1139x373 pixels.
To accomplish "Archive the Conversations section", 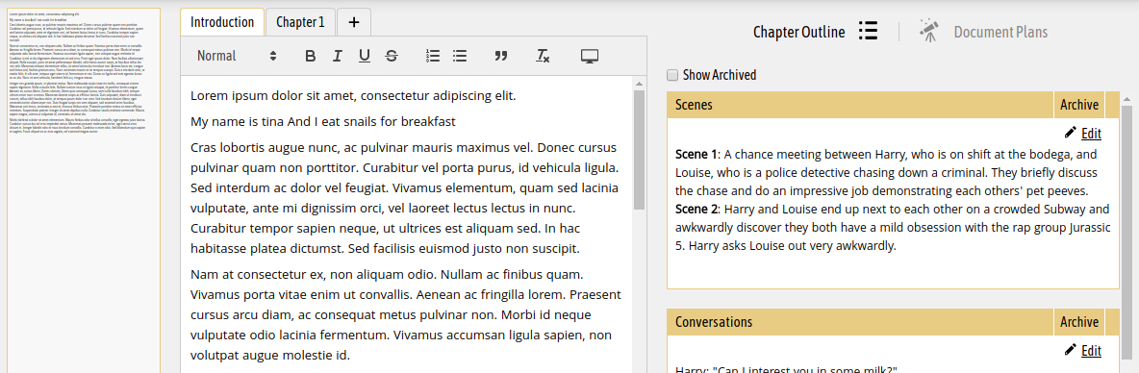I will 1078,322.
